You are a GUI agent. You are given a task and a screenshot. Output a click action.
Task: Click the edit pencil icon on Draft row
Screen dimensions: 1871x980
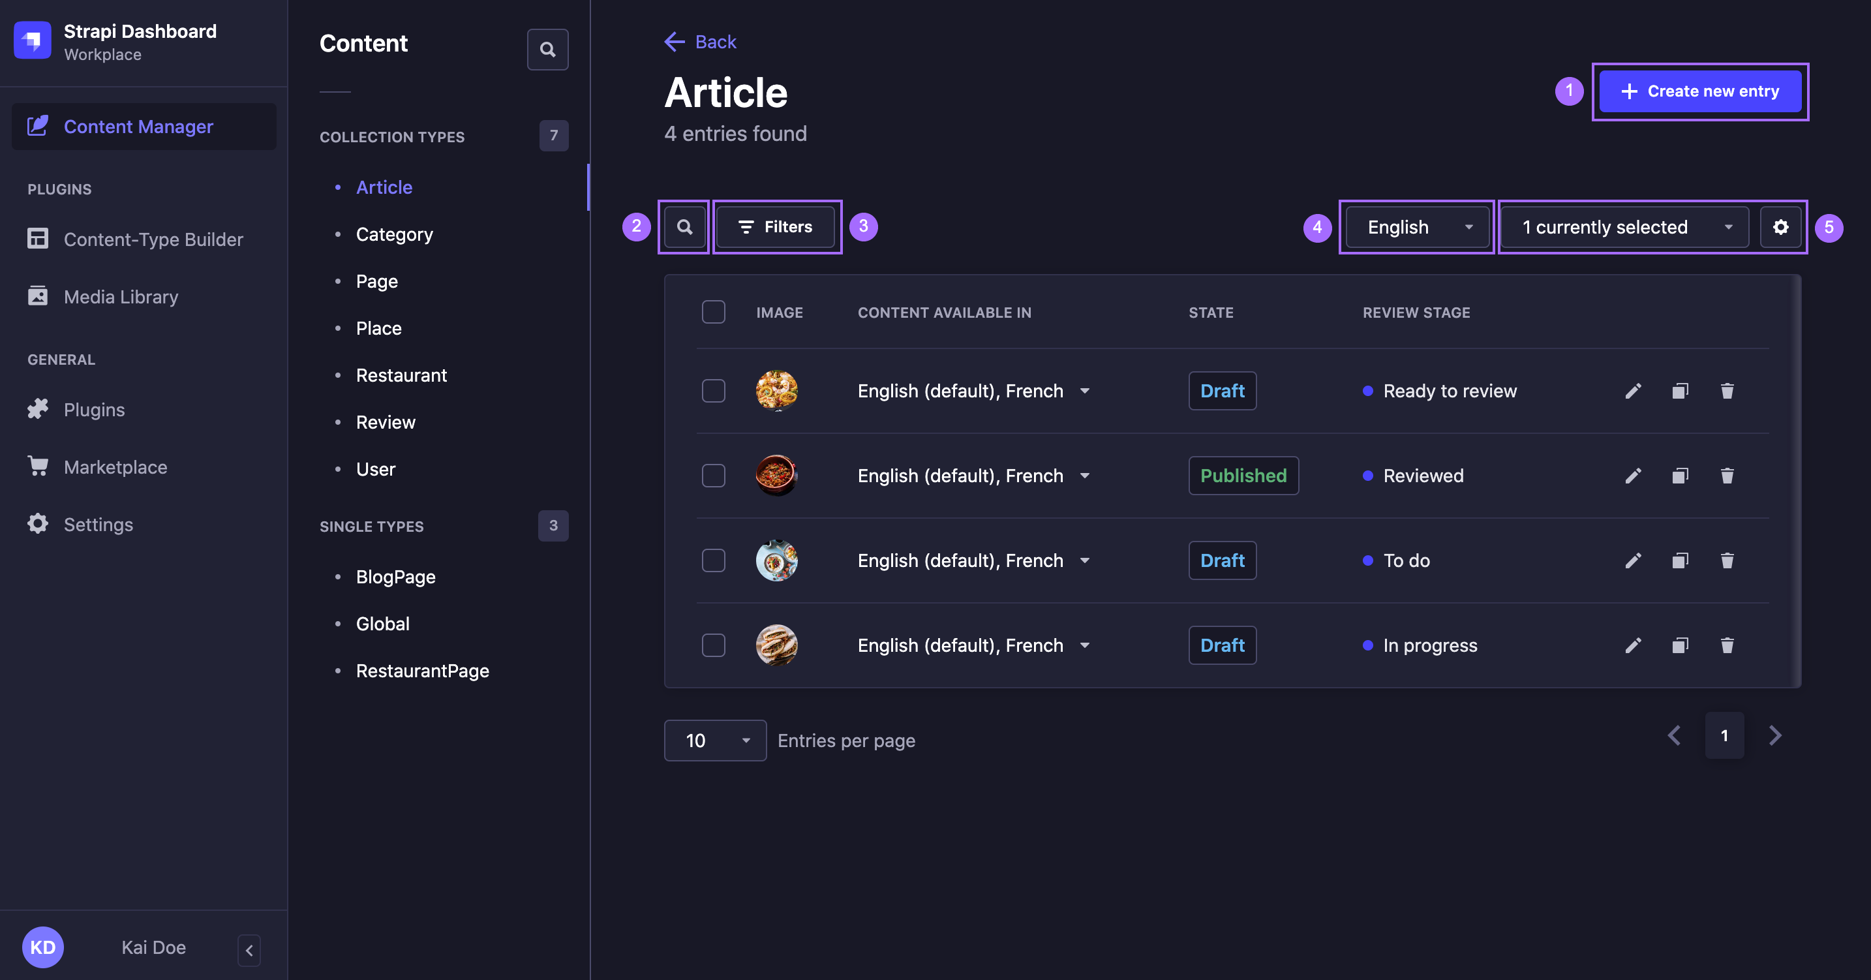coord(1632,390)
